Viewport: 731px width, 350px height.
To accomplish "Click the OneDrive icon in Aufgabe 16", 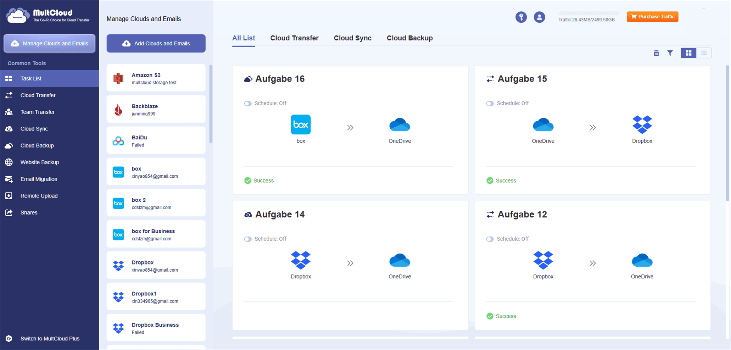I will tap(400, 125).
